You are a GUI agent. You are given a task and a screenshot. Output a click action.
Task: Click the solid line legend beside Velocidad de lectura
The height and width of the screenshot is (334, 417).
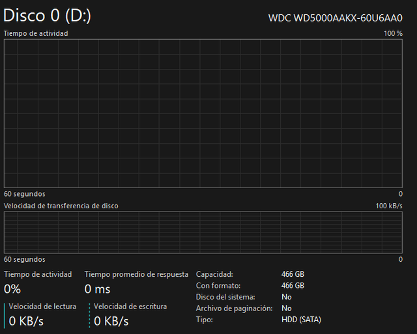coord(5,314)
